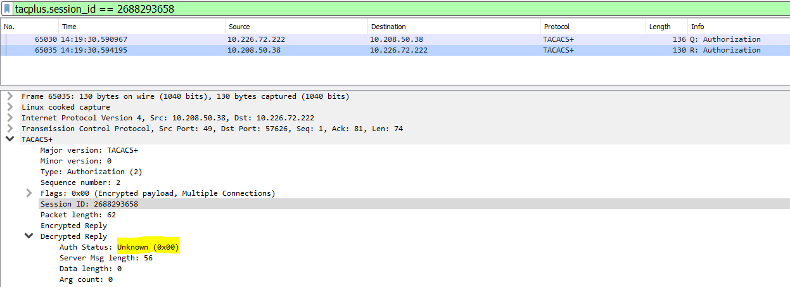Select Arg count: 0 field
790x287 pixels.
point(86,279)
